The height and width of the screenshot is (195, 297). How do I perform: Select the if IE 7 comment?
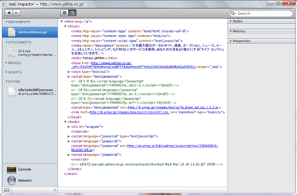click(124, 101)
